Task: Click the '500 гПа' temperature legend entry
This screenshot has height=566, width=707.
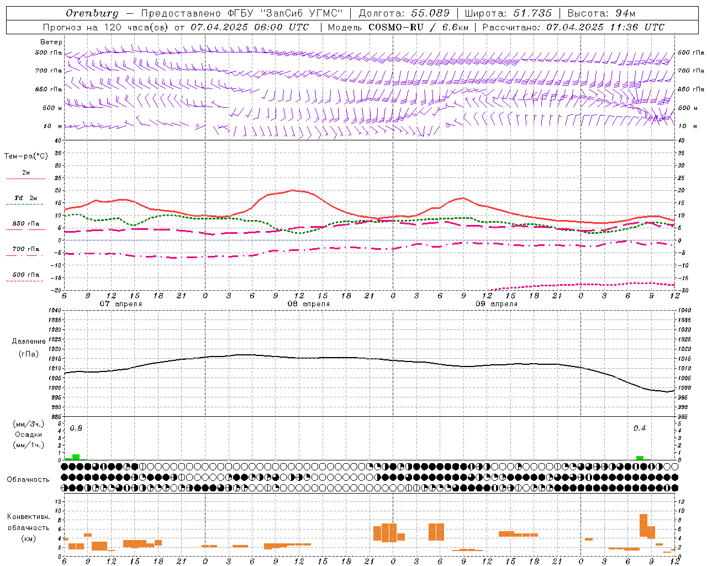Action: coord(26,275)
